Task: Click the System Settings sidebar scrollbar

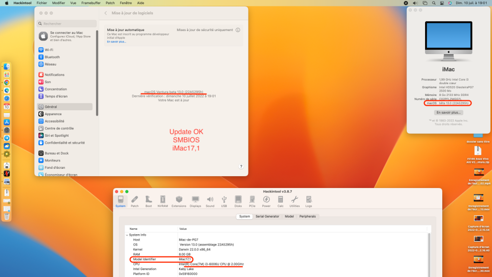Action: 97,73
